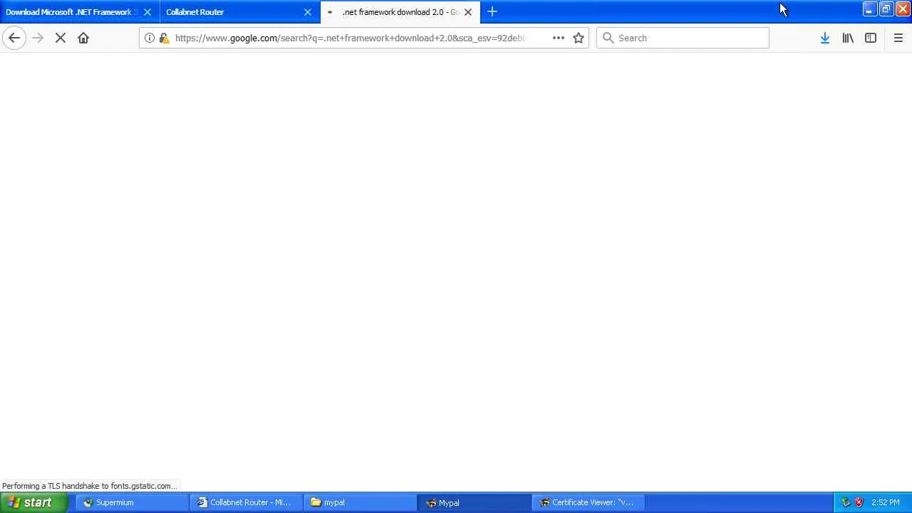Restore down the Mypal browser window
The width and height of the screenshot is (912, 513).
[886, 9]
